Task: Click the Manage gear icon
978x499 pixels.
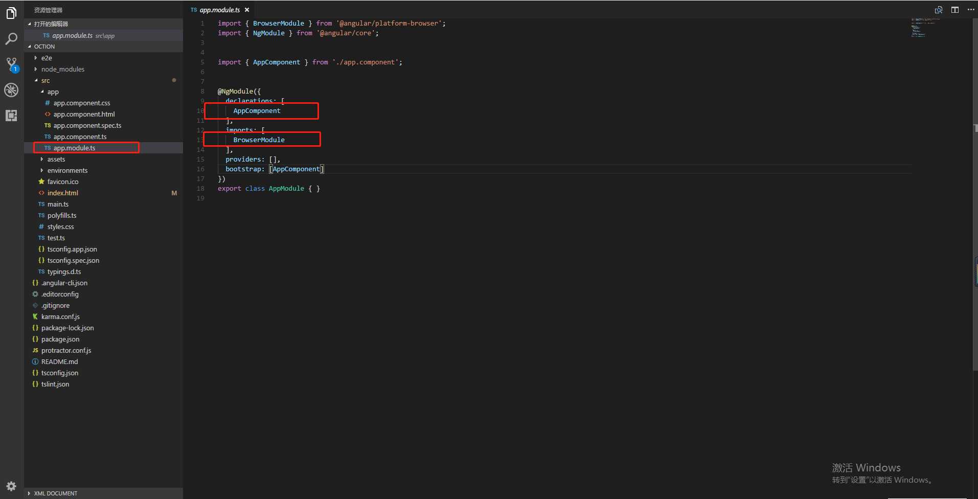Action: [x=11, y=486]
